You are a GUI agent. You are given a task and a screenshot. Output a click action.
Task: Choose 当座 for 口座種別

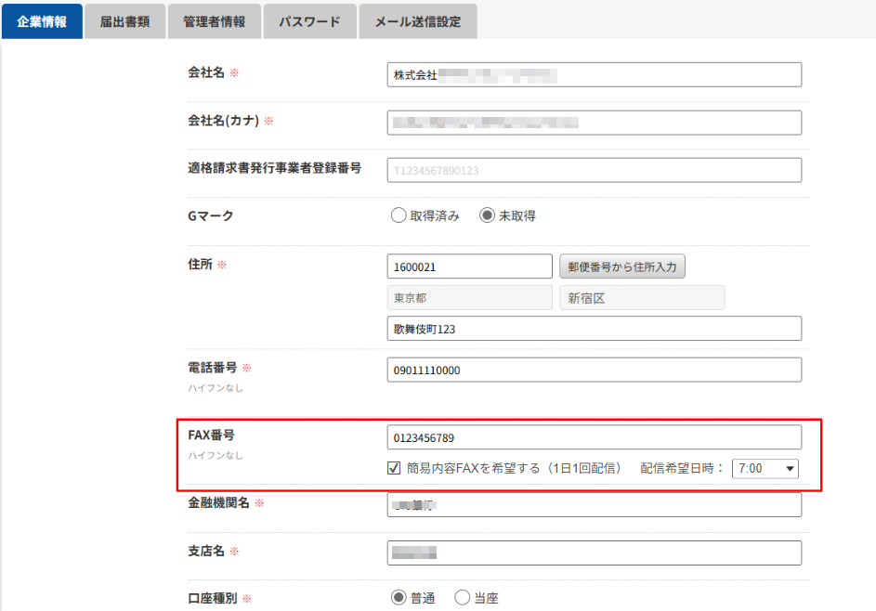click(x=463, y=598)
